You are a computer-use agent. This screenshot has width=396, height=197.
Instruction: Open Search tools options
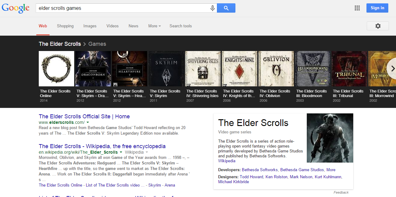click(181, 26)
